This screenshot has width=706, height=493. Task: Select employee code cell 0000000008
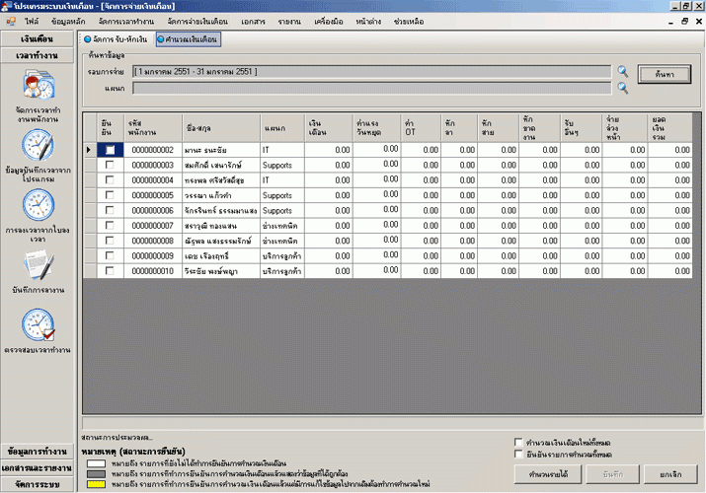(153, 241)
